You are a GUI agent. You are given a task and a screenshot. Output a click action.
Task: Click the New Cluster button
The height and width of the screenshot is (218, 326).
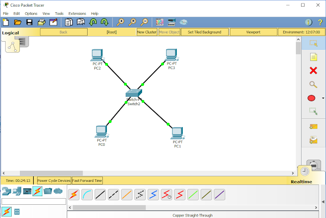[147, 32]
